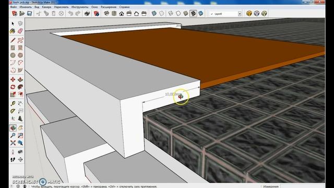Choose the Make Component tool

point(20,23)
